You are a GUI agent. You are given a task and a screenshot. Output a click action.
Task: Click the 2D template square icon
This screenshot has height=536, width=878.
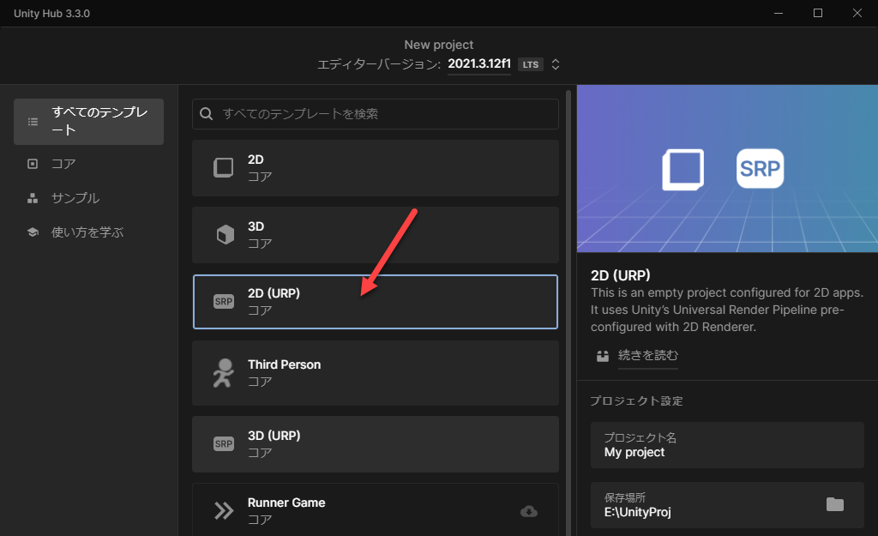pos(224,167)
